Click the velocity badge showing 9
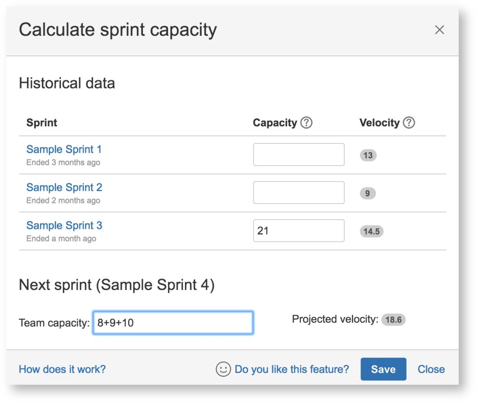Viewport: 477px width, 403px height. pos(368,193)
